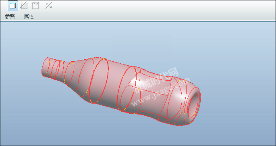Pick the bottle mouth opening at left end
Image resolution: width=276 pixels, height=146 pixels.
(46, 67)
